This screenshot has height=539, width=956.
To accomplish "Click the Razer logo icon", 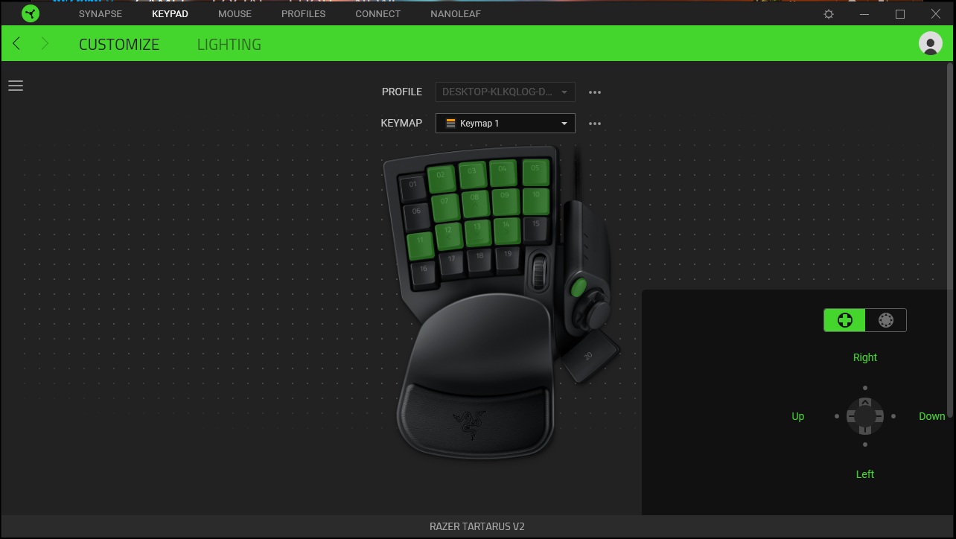I will pyautogui.click(x=30, y=13).
